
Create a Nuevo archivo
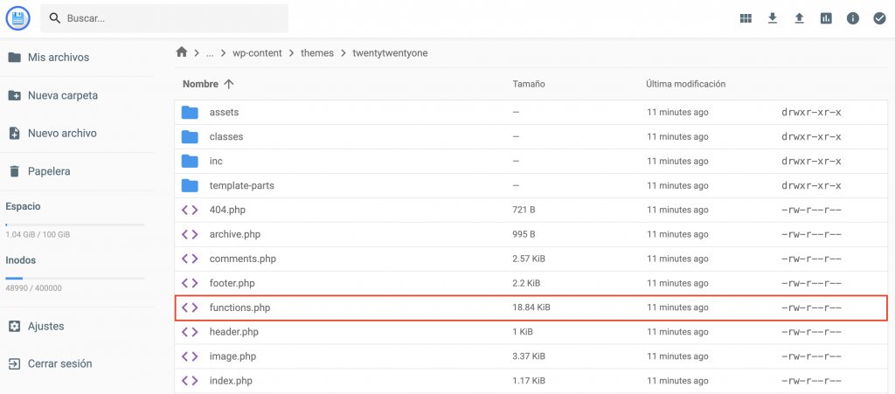click(x=61, y=134)
